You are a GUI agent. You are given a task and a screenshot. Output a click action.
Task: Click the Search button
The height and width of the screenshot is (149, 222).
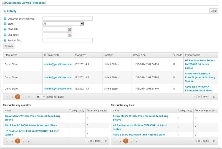9,46
